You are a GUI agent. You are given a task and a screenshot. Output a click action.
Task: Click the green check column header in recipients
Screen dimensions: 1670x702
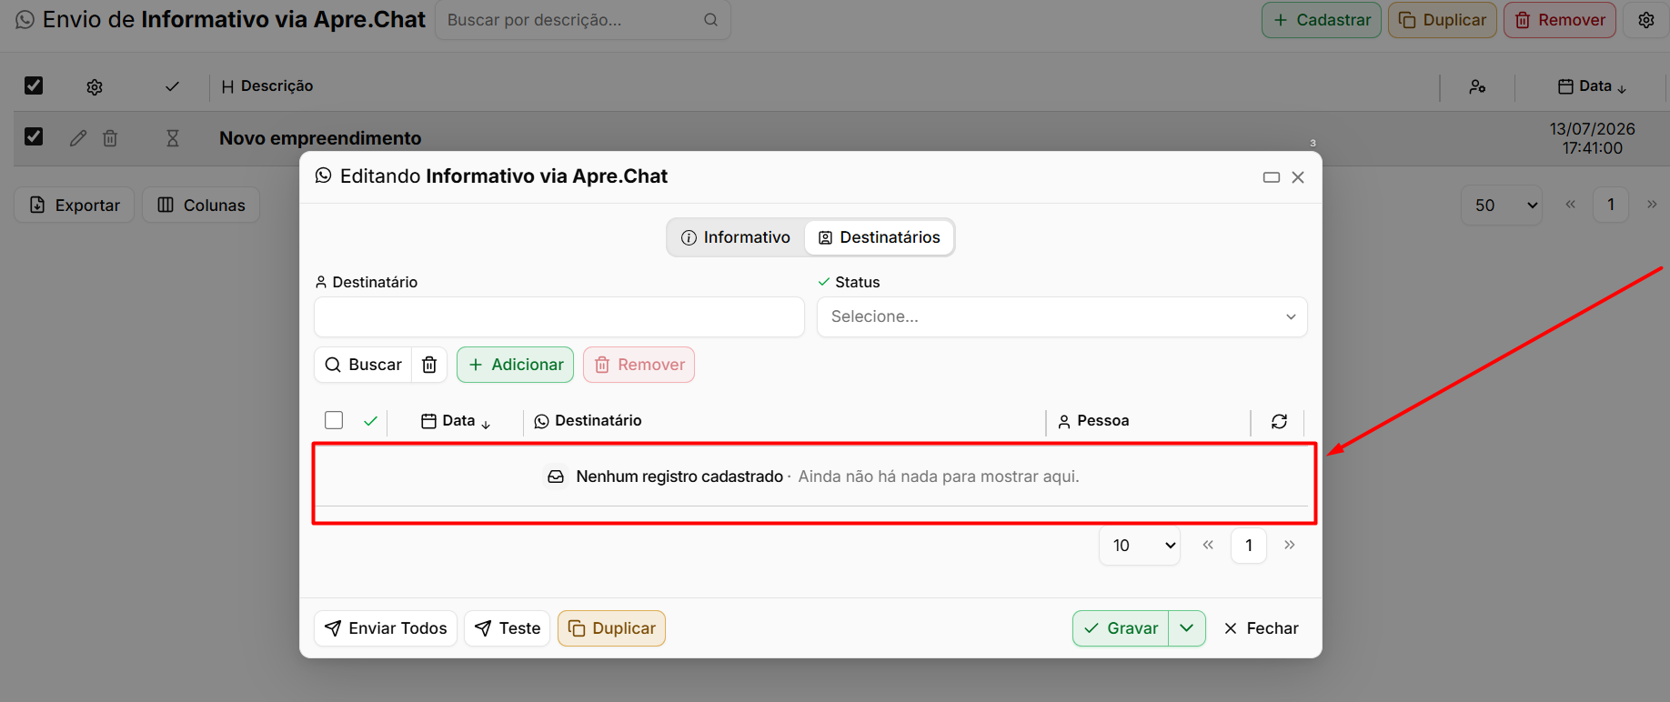370,421
